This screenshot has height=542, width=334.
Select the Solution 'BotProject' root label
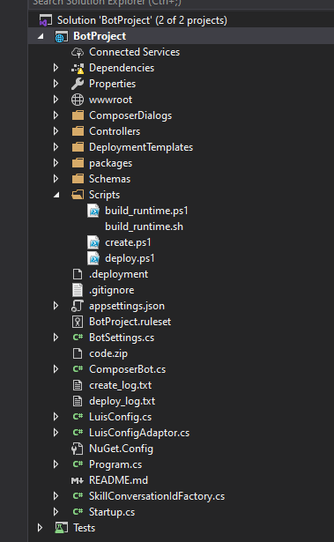142,20
